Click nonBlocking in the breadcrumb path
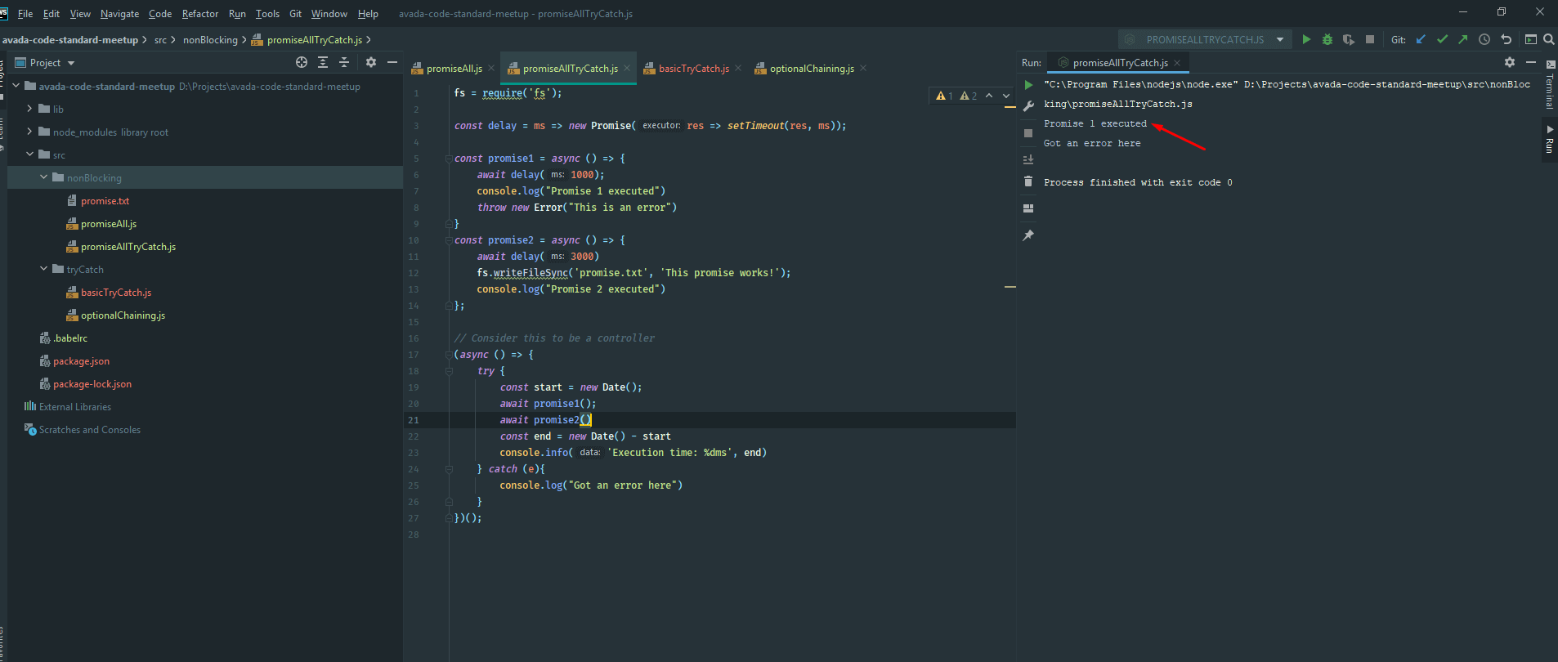The width and height of the screenshot is (1558, 662). 210,40
